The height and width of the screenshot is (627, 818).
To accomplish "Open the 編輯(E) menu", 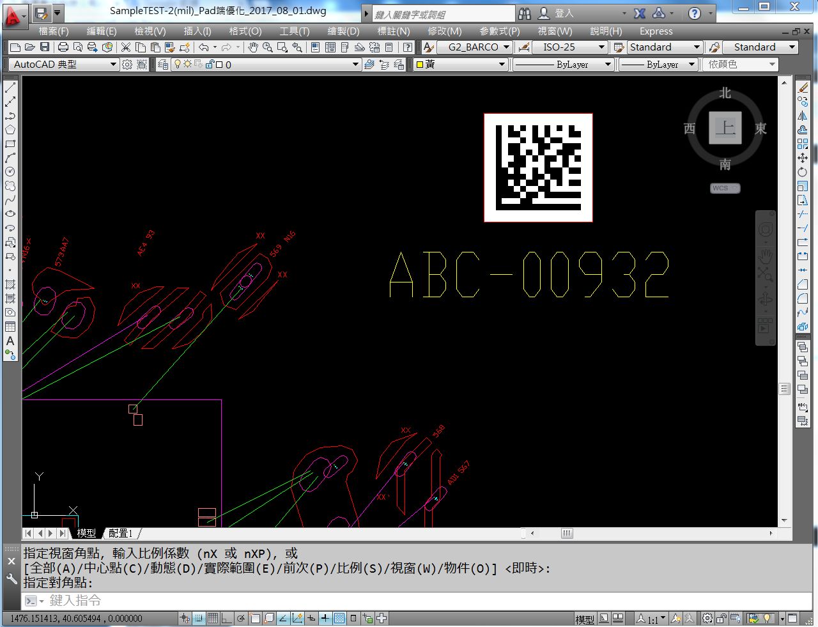I will 102,31.
